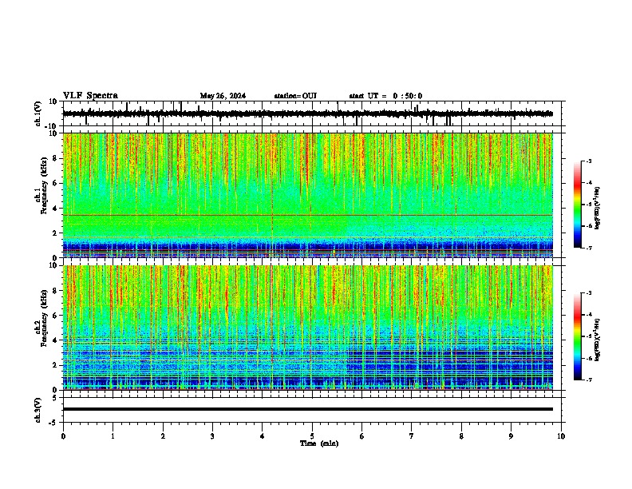Click inside the ch.1 spectrogram plot

click(307, 195)
